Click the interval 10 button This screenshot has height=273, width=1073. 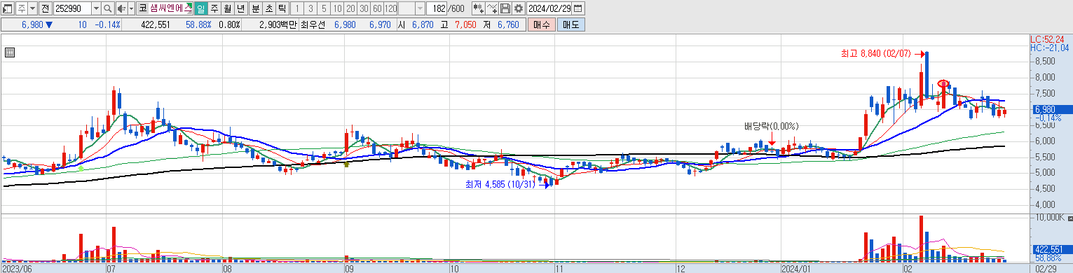point(337,8)
